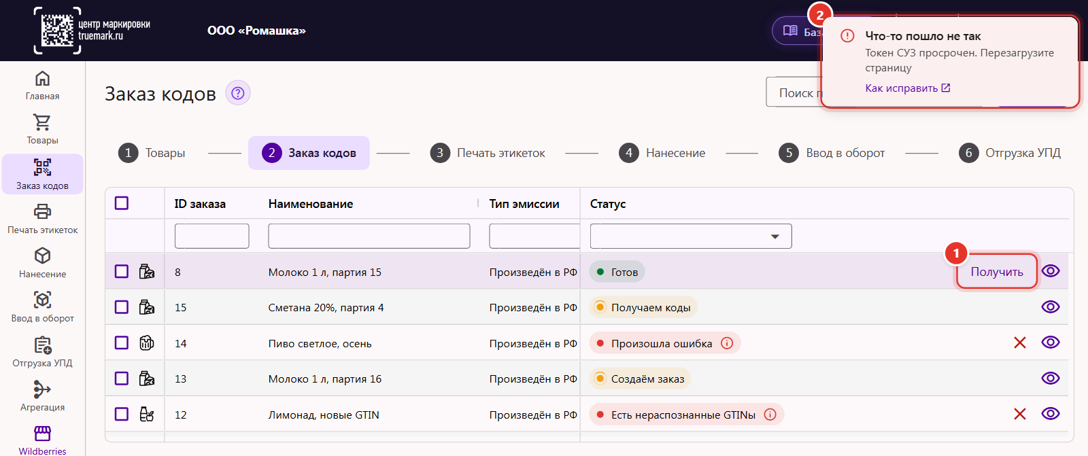Screen dimensions: 1088x456
Task: Check the box for order 12
Action: (122, 414)
